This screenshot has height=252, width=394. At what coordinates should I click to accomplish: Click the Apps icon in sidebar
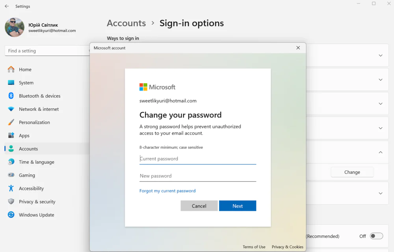click(11, 135)
